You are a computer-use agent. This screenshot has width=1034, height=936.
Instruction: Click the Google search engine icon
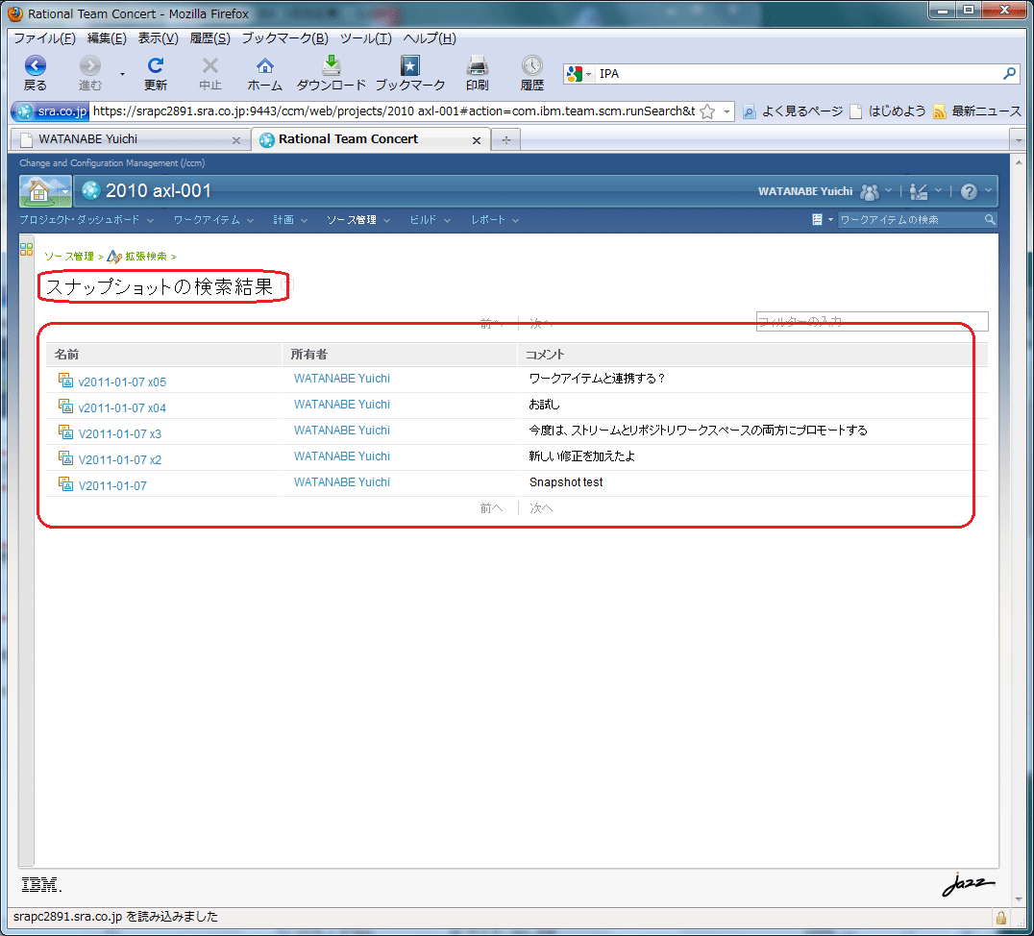[575, 74]
